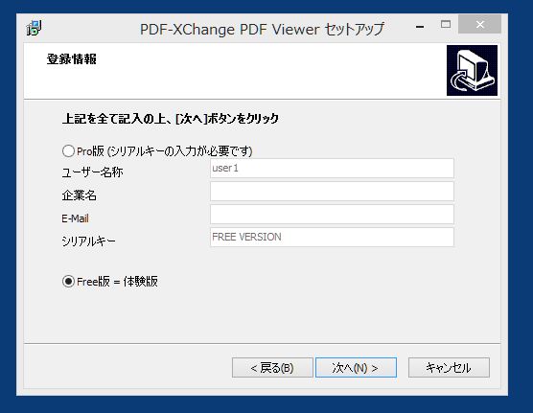Click into the E-Mail text field
The height and width of the screenshot is (413, 533).
332,214
